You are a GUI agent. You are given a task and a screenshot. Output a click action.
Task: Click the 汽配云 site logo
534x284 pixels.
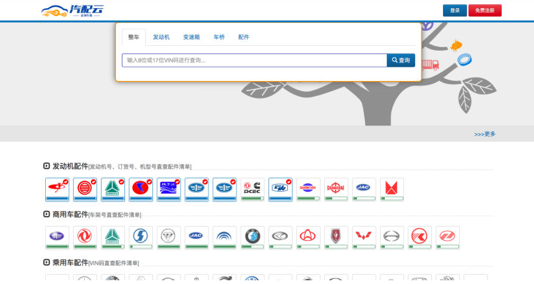[x=72, y=11]
